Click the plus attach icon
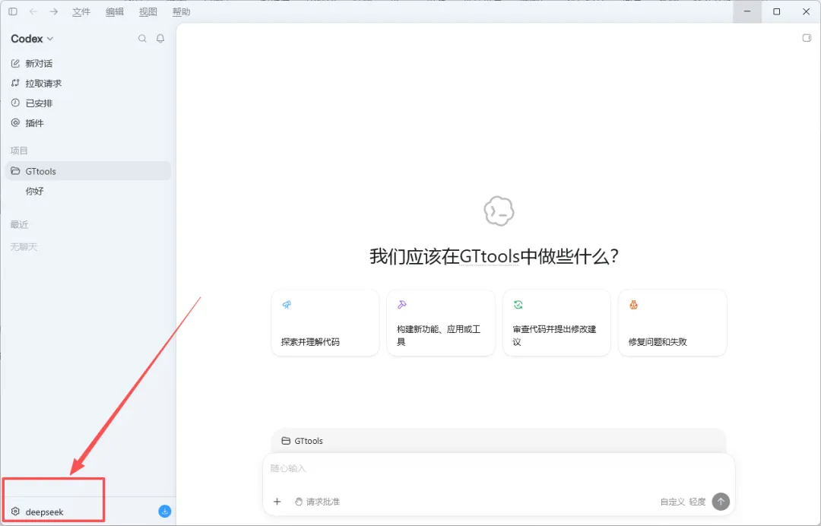Screen dimensions: 821x526 point(277,502)
